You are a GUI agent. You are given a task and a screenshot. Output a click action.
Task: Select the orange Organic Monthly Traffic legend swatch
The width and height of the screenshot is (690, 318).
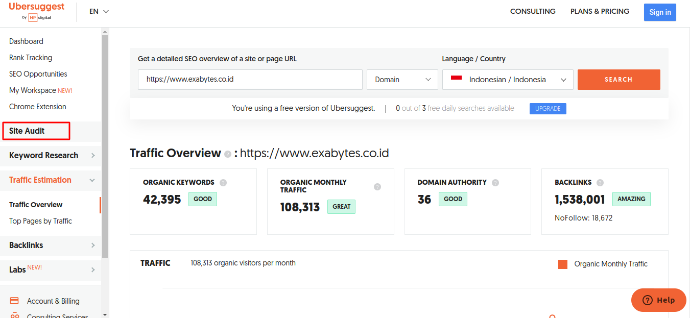pyautogui.click(x=562, y=264)
